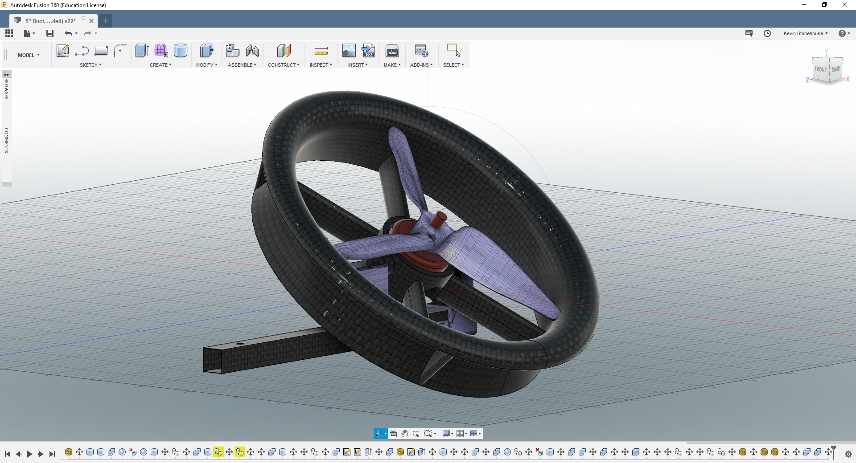Open the Help question mark menu
The height and width of the screenshot is (463, 856).
[x=844, y=33]
